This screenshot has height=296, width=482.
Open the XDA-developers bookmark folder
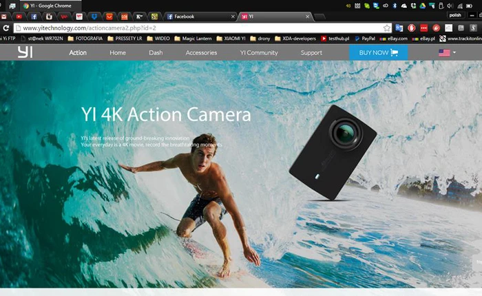295,39
